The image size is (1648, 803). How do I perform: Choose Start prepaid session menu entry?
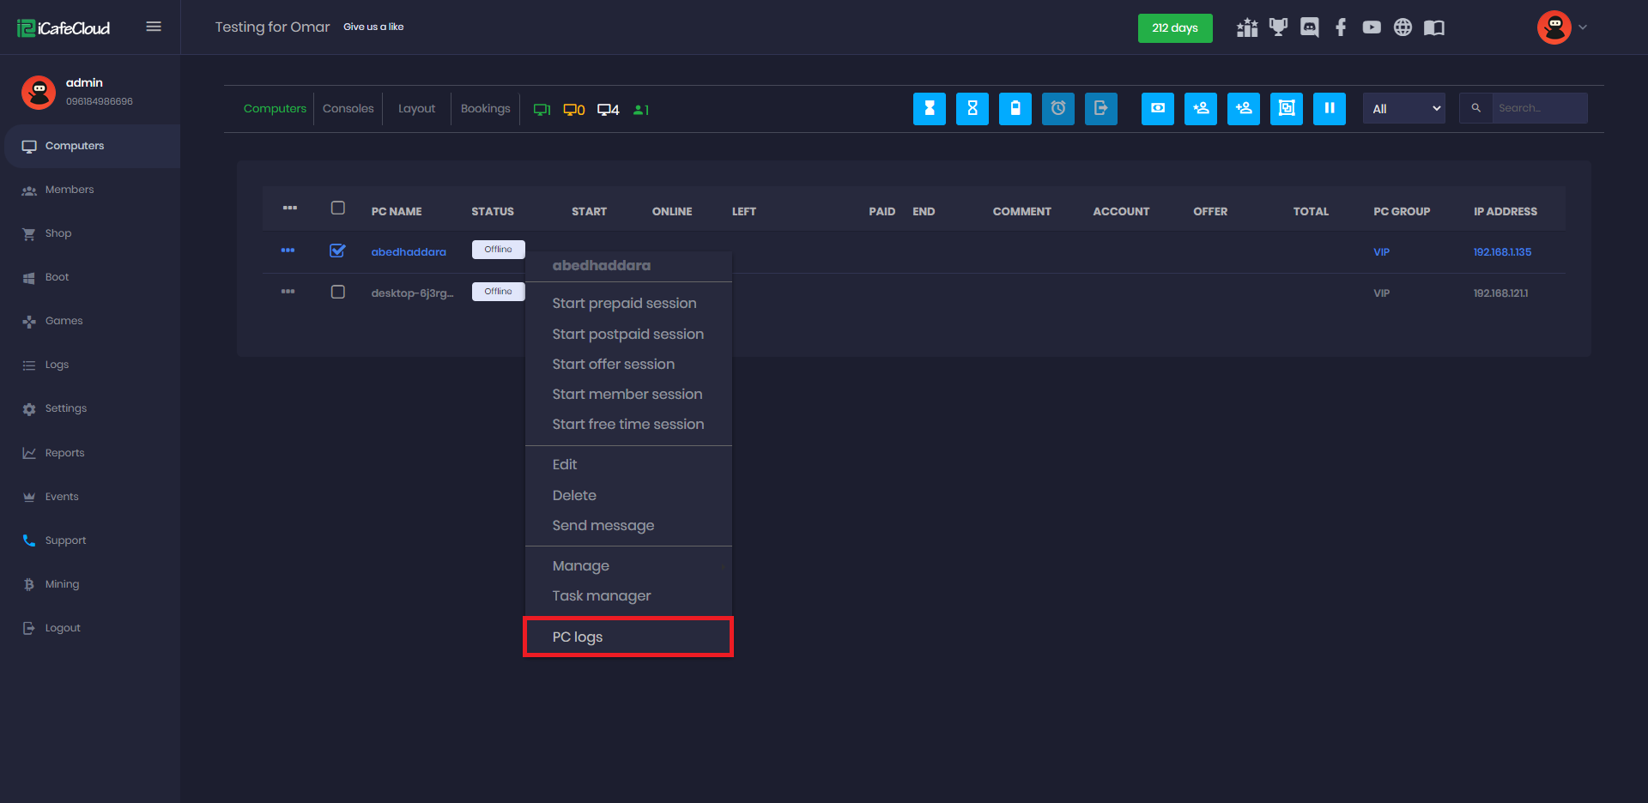click(x=624, y=304)
